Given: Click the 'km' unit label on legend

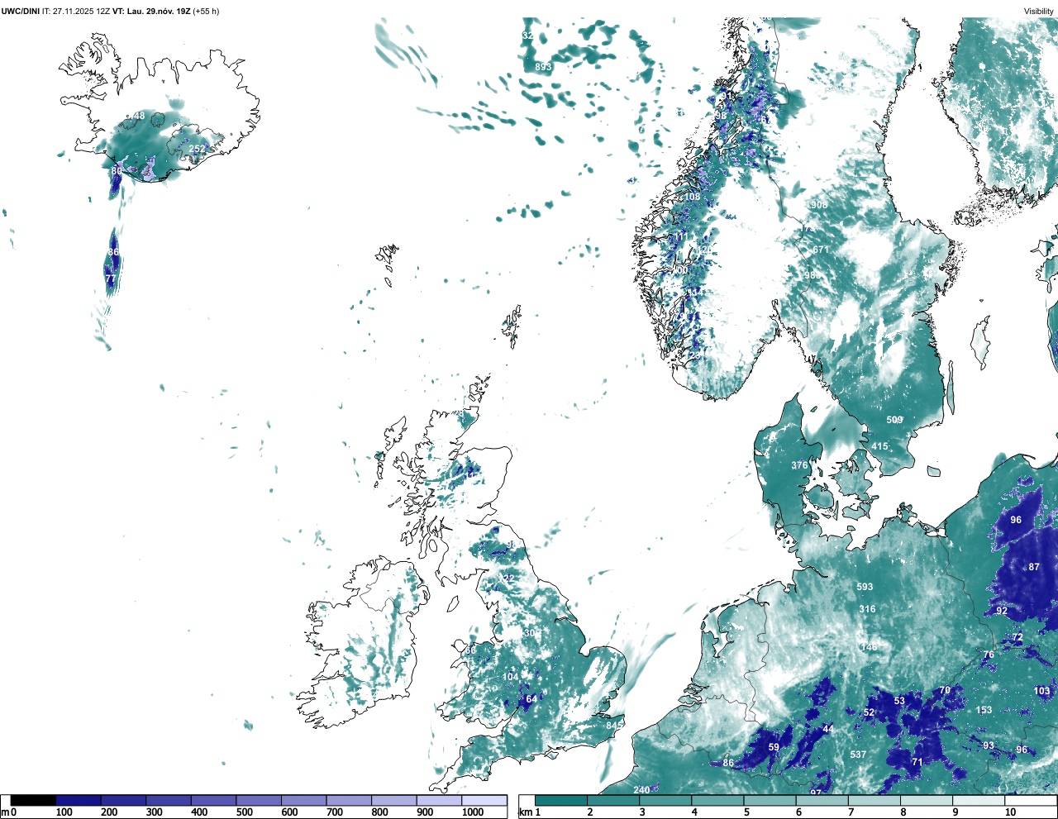Looking at the screenshot, I should (527, 812).
